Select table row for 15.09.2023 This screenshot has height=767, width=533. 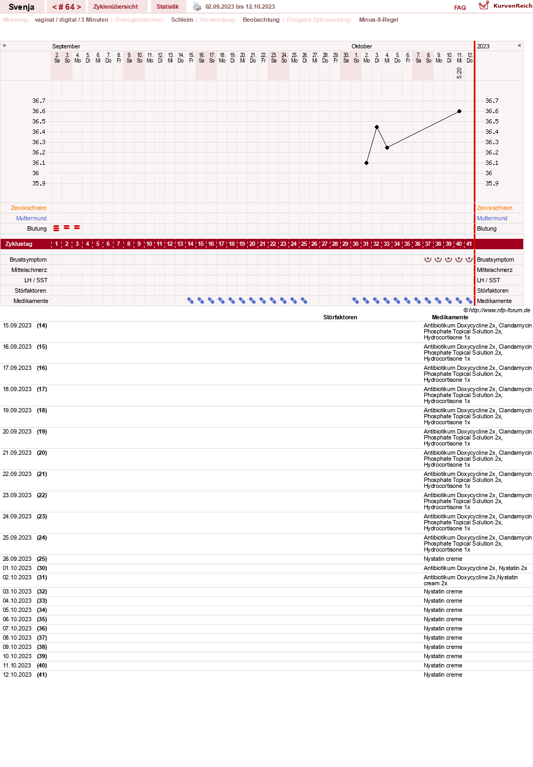point(266,332)
